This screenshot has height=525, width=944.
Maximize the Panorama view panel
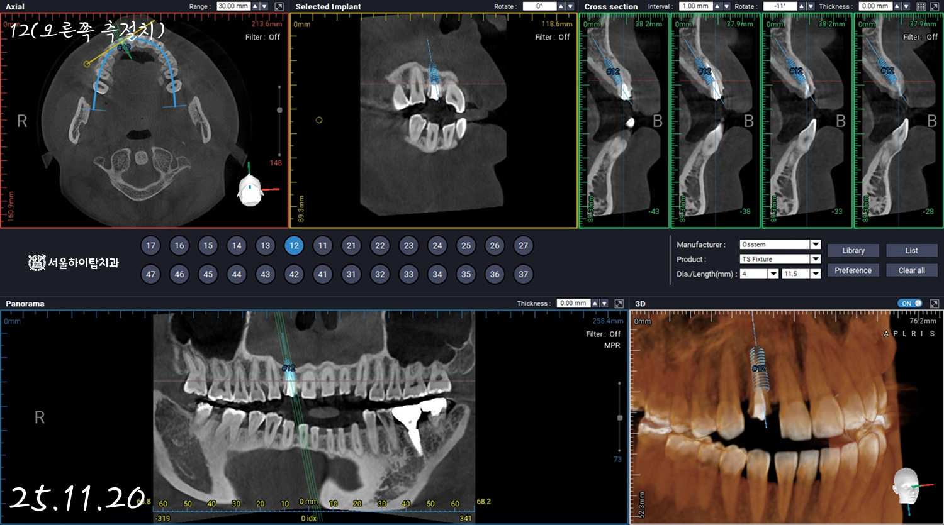[x=619, y=304]
